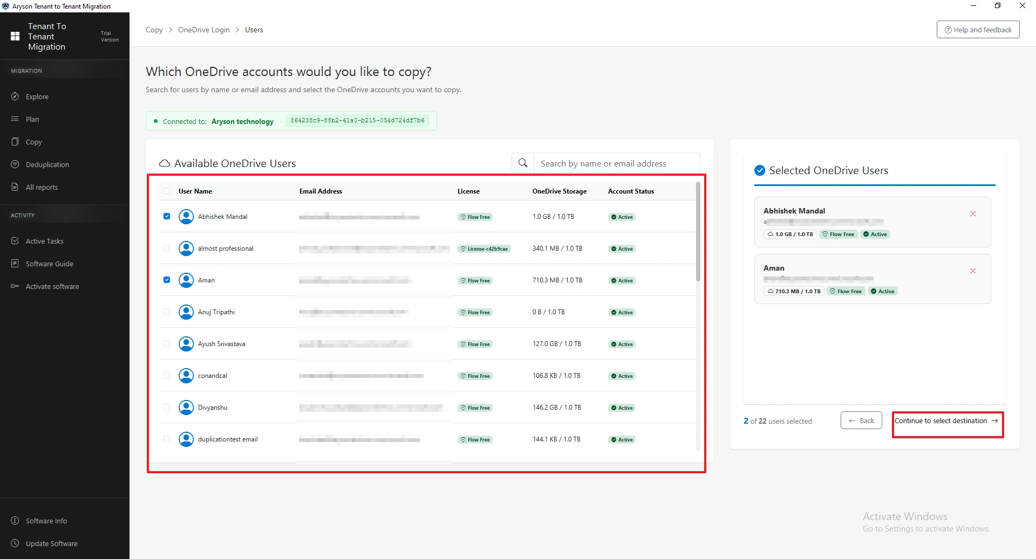Screen dimensions: 1036x559
Task: Check Ayush Srivastava's checkbox
Action: click(x=167, y=343)
